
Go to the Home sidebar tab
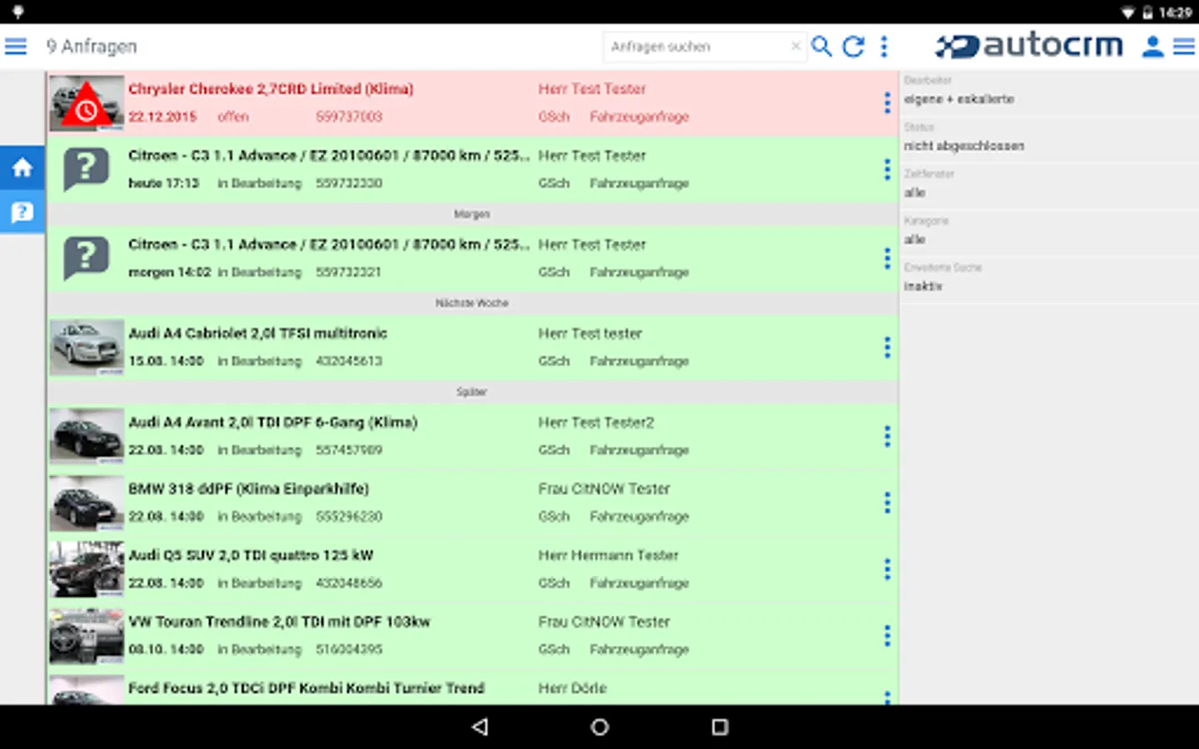22,167
